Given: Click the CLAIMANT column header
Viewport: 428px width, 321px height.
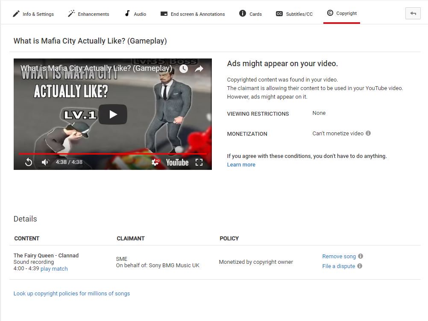Looking at the screenshot, I should pyautogui.click(x=130, y=238).
